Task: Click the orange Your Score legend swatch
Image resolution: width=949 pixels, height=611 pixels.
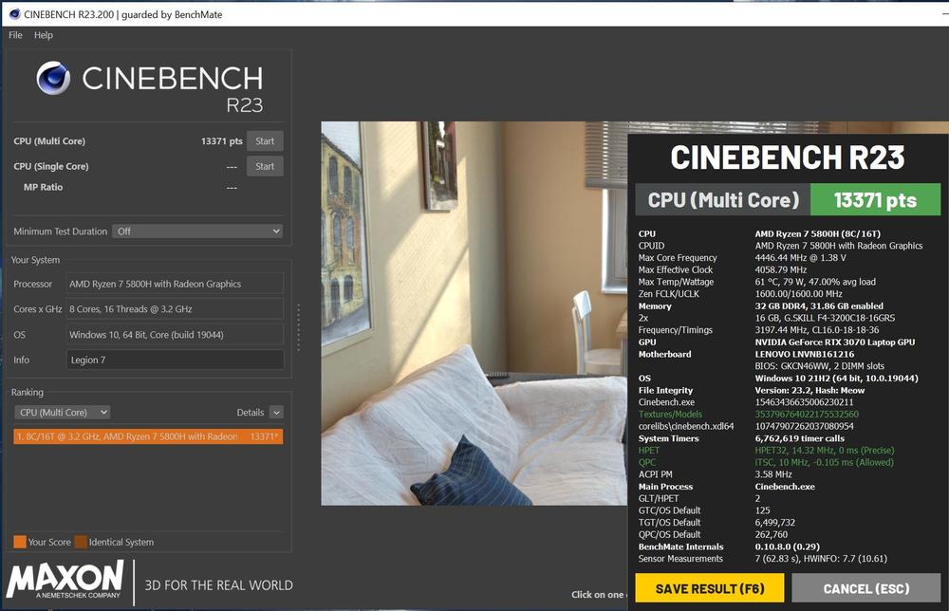Action: [x=19, y=542]
